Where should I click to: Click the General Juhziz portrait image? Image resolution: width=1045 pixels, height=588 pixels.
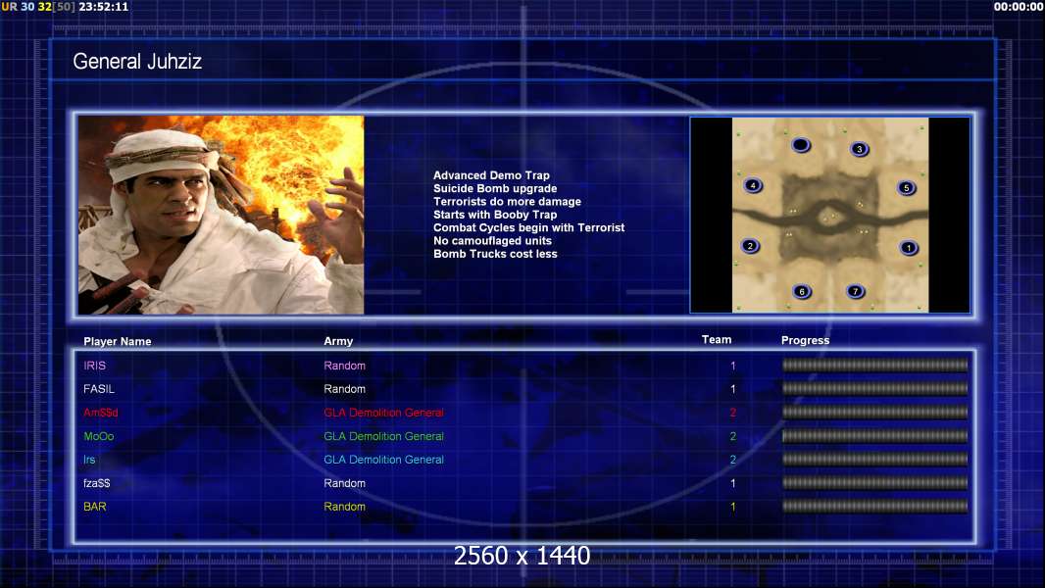pos(222,215)
